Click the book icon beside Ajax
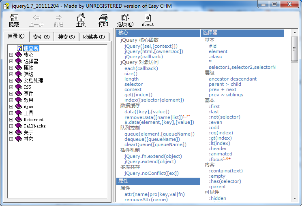The image size is (302, 206). coord(19,106)
